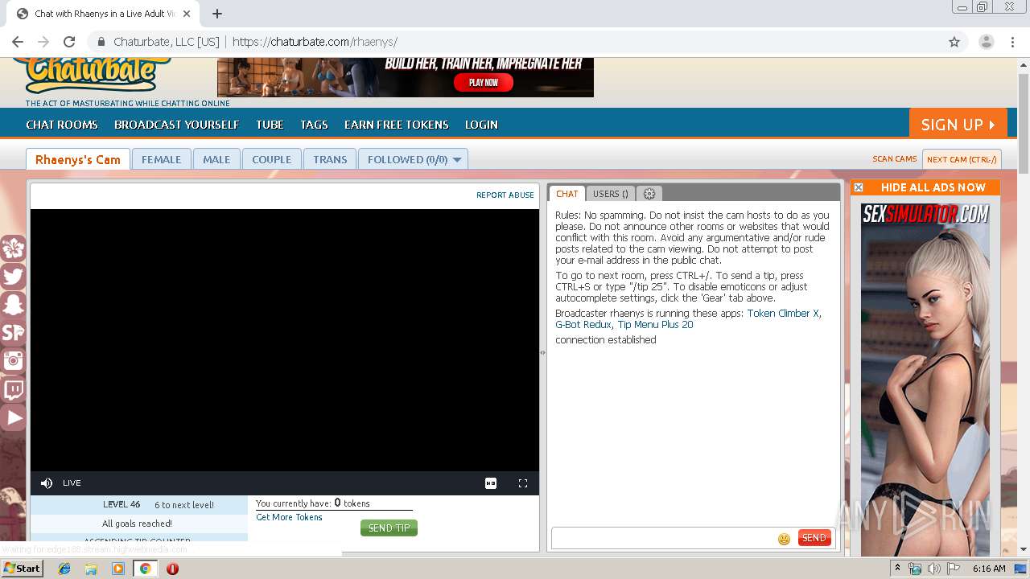Expand the Followed (0/0) dropdown arrow

[x=457, y=160]
